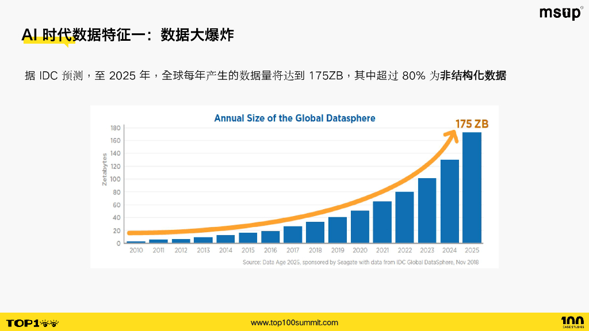Click the '180' y-axis tick label
This screenshot has height=331, width=589.
click(x=114, y=128)
